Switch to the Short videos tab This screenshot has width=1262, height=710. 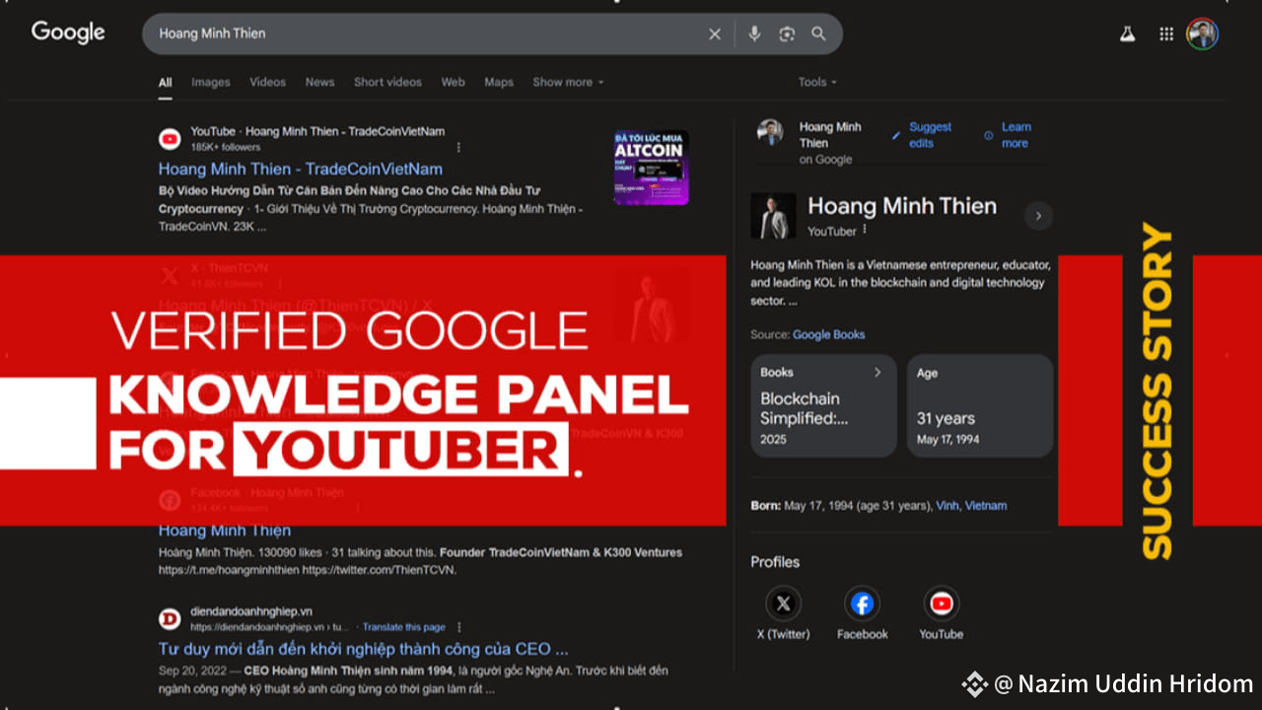(387, 82)
